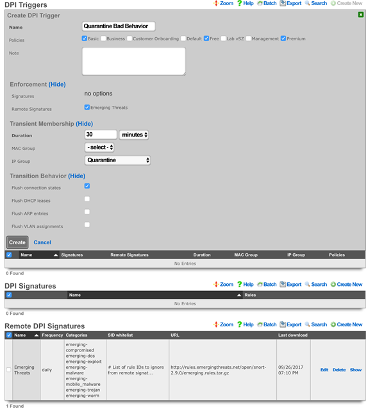Click Remote Signatures column header in DPI Triggers
Image resolution: width=375 pixels, height=411 pixels.
pyautogui.click(x=129, y=255)
